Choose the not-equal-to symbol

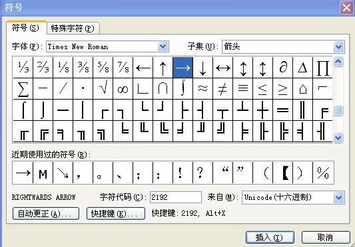[222, 89]
